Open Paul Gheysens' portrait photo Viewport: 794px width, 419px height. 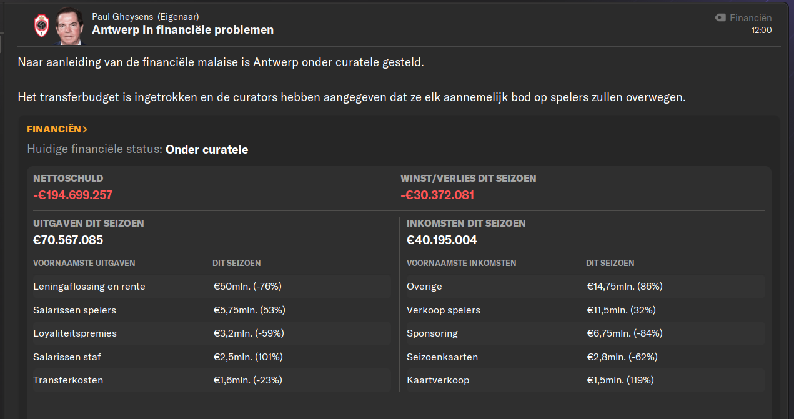[x=69, y=26]
